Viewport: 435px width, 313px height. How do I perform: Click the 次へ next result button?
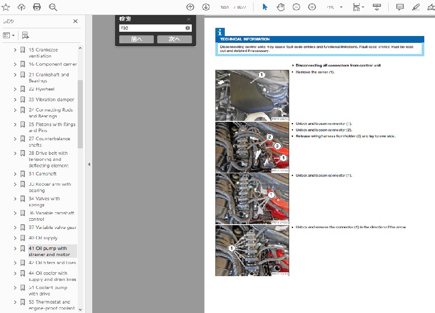[175, 39]
